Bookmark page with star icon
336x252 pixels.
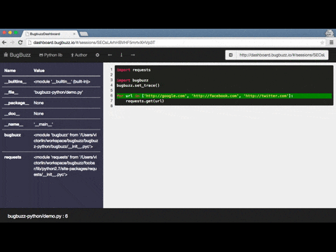click(322, 43)
